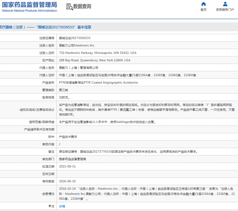Viewport: 238px width, 211px height.
Task: Click the 型号规格 row label
Action: point(48,97)
